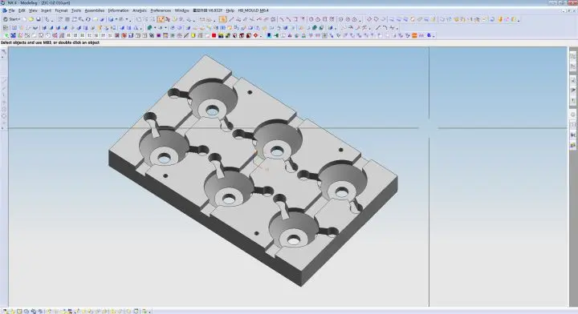Click the 'Select objects and use MB3' prompt text
This screenshot has height=314, width=578.
pos(50,42)
